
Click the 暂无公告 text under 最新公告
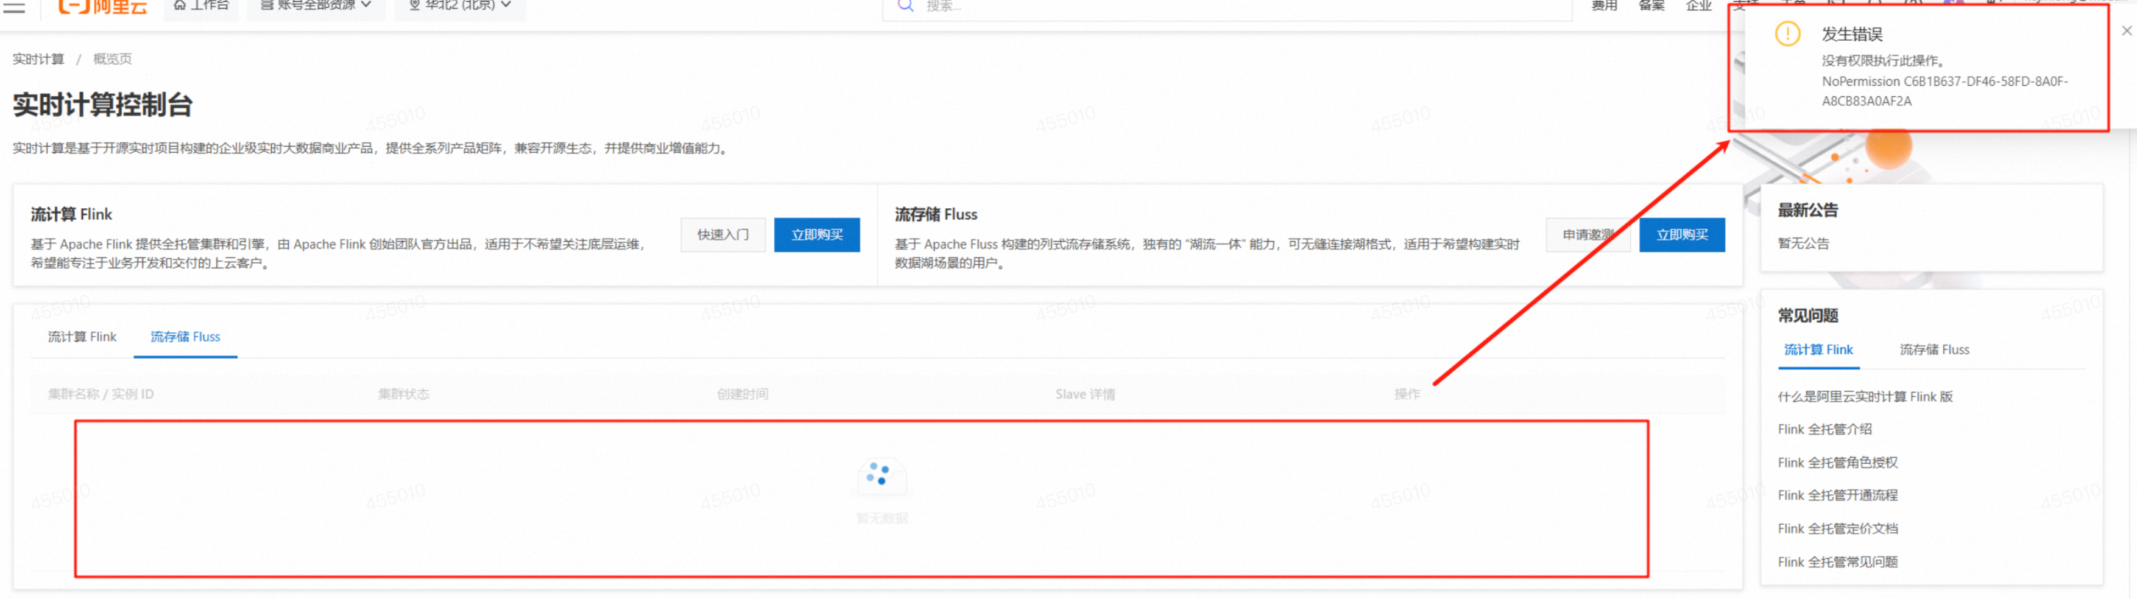(x=1803, y=243)
